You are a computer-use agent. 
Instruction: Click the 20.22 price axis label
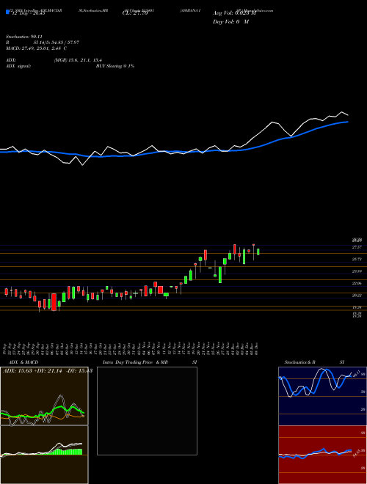357,296
